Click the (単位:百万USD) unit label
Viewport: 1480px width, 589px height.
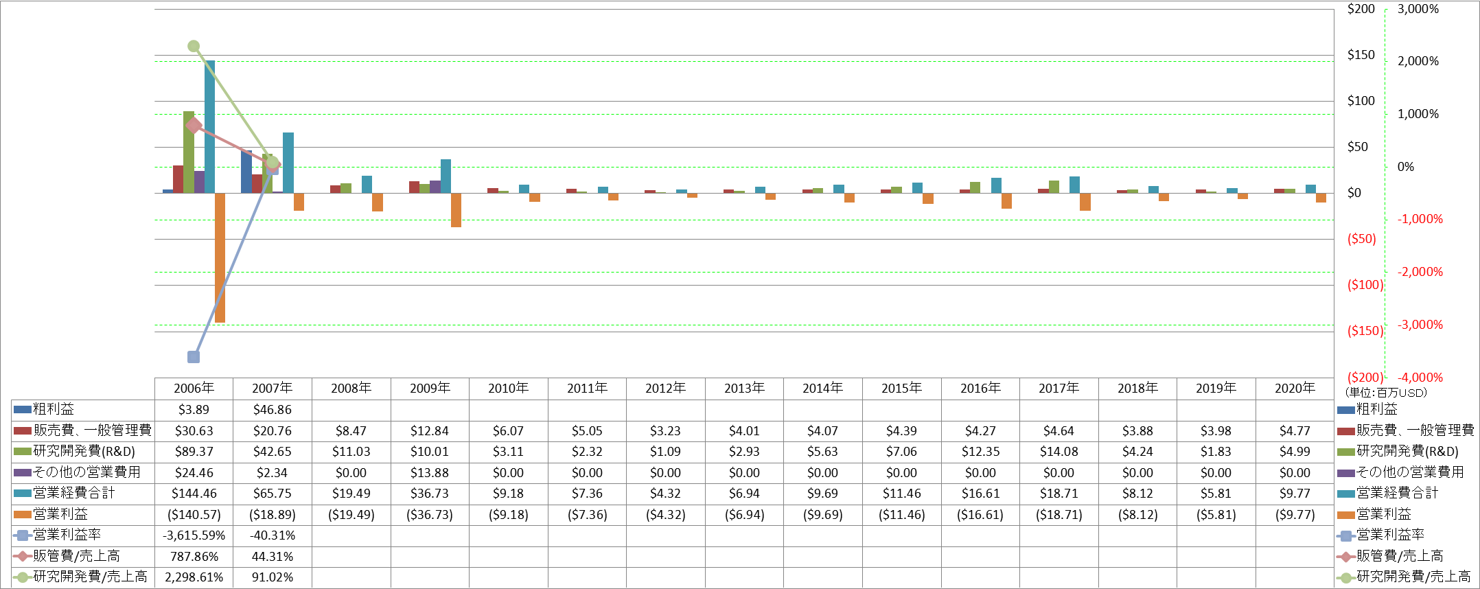1386,393
